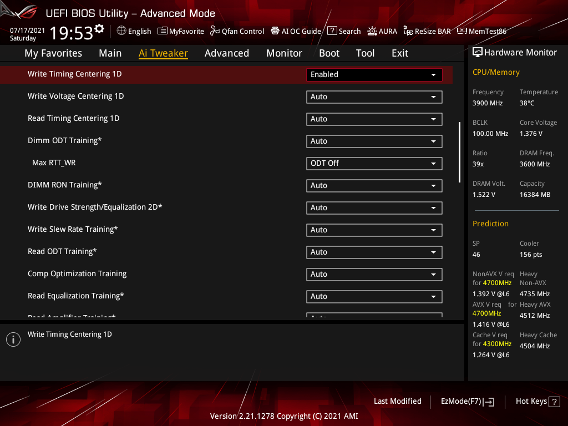Screen dimensions: 568x426
Task: Click the Search question-mark icon
Action: [332, 31]
